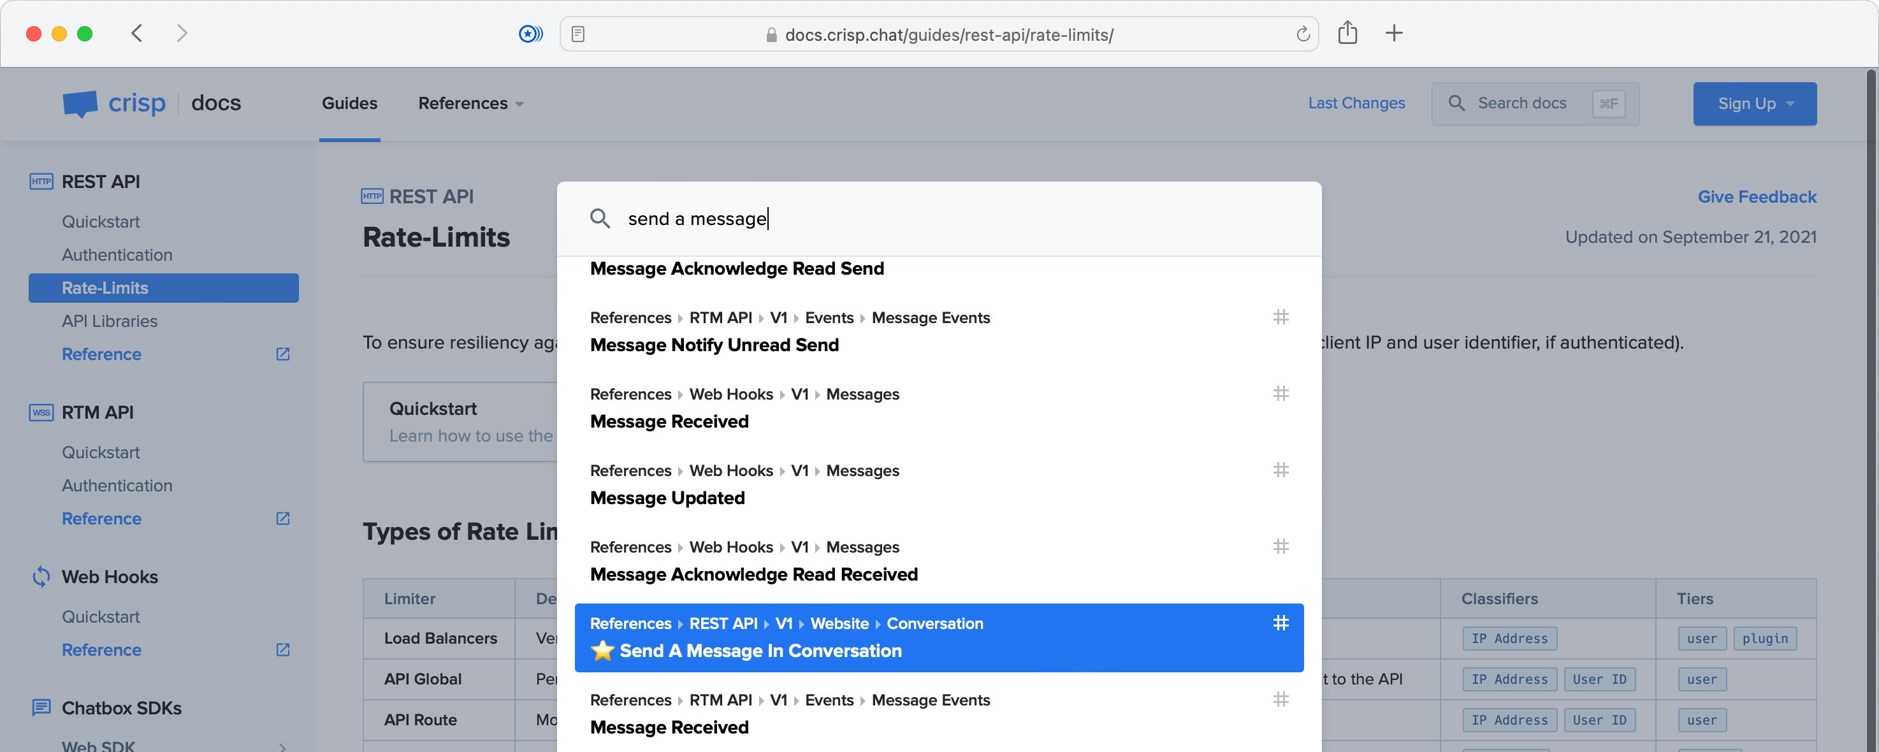This screenshot has height=752, width=1879.
Task: Click hash icon for Message Acknowledge Read Received
Action: [x=1280, y=546]
